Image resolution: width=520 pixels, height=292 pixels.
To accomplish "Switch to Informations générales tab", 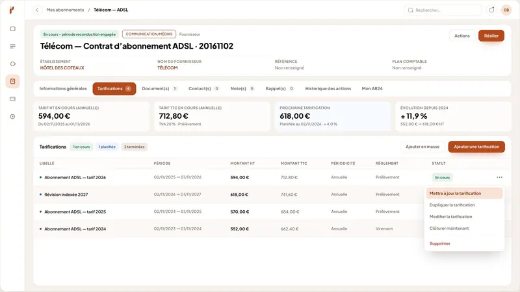I will tap(63, 89).
